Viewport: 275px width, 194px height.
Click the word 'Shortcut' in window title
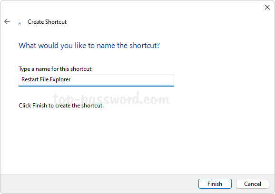pos(56,22)
